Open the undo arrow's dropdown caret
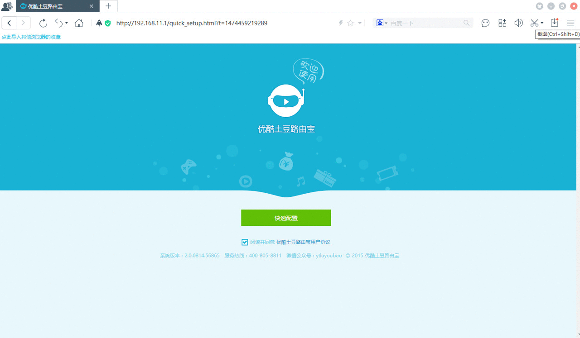This screenshot has height=338, width=580. tap(67, 23)
